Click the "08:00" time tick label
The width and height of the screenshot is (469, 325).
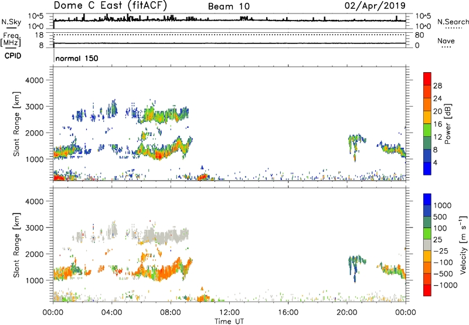171,313
